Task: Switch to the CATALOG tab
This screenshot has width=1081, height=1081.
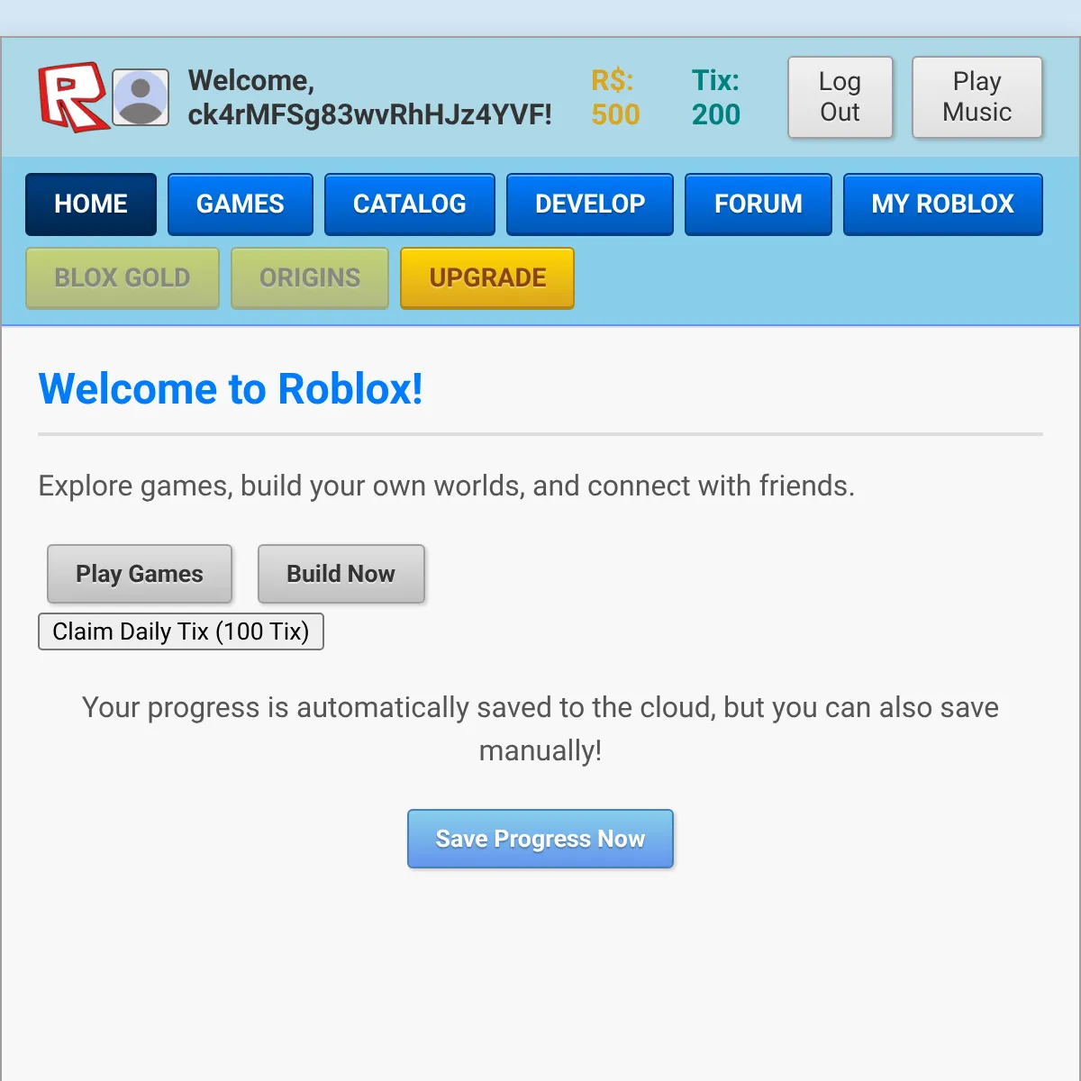Action: pos(410,204)
